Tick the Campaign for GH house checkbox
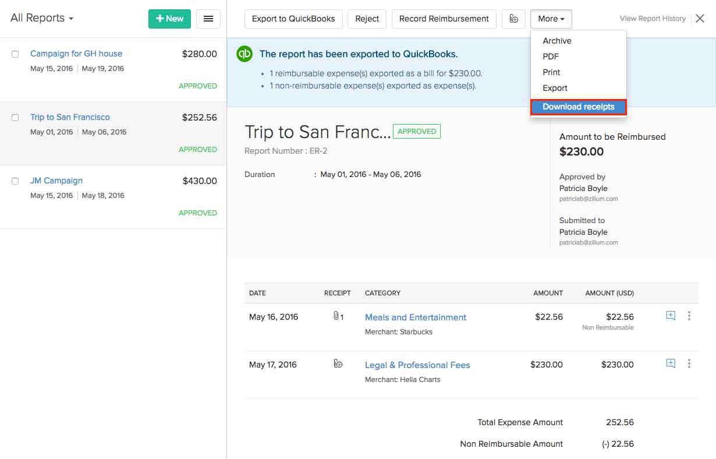716x459 pixels. [15, 54]
